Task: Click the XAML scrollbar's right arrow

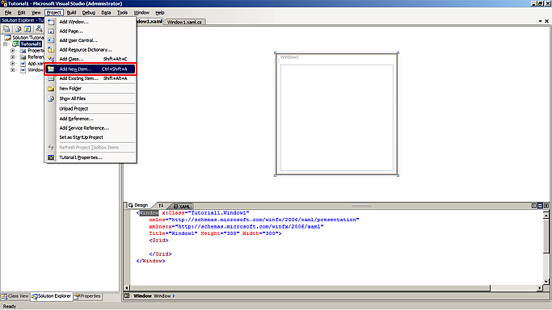Action: 540,288
